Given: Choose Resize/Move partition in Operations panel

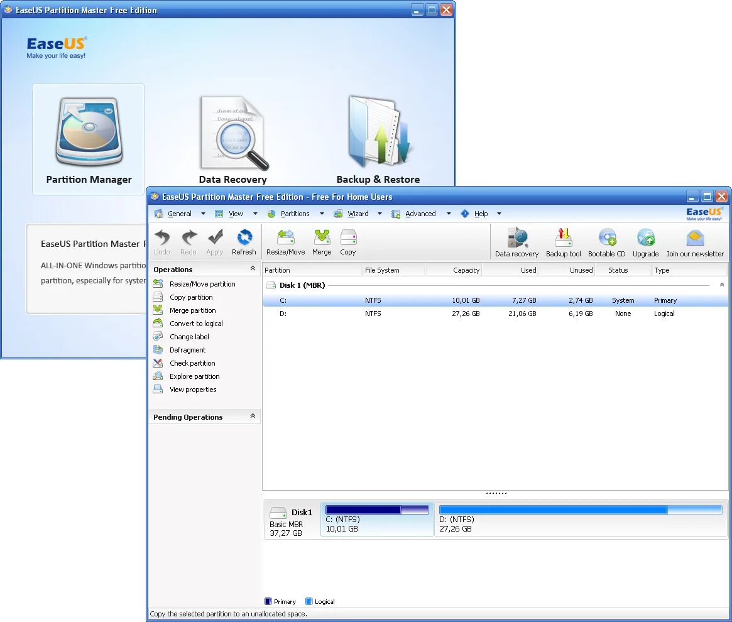Looking at the screenshot, I should pos(202,284).
